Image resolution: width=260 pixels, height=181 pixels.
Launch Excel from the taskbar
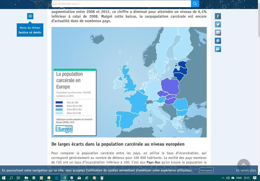point(34,178)
